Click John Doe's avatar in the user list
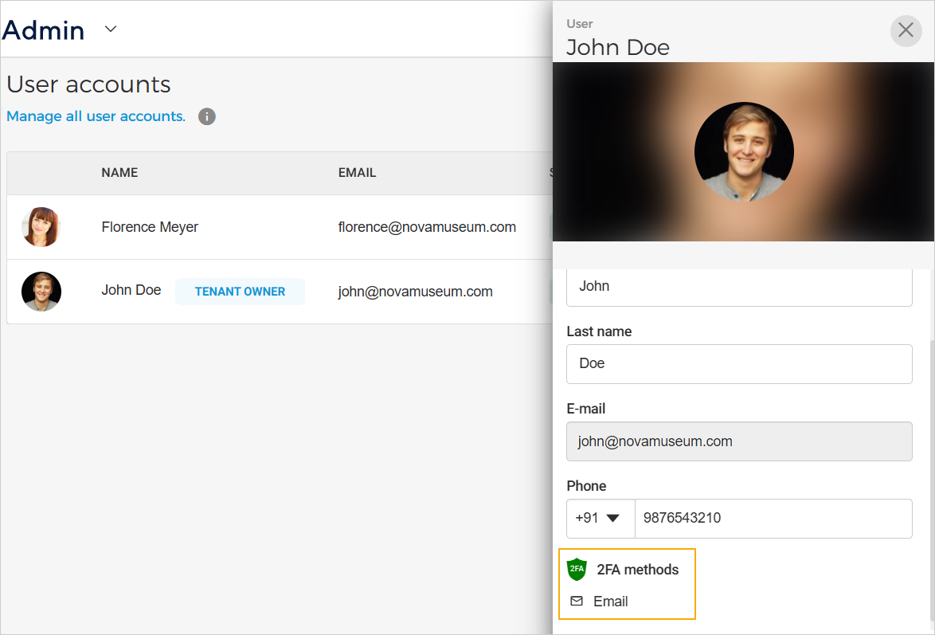935x635 pixels. click(41, 292)
